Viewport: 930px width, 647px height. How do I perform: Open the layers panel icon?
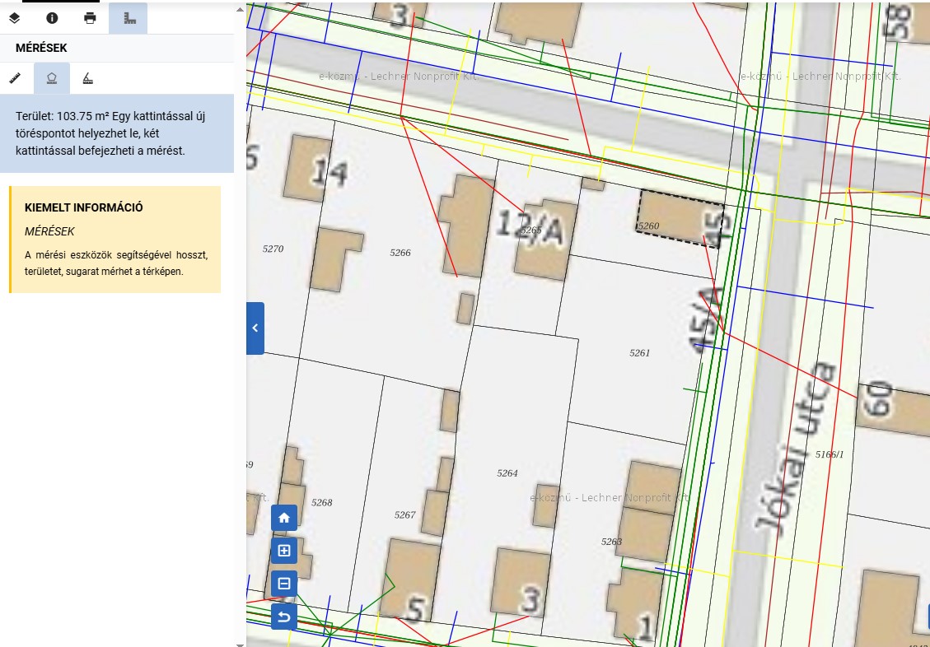[x=14, y=18]
